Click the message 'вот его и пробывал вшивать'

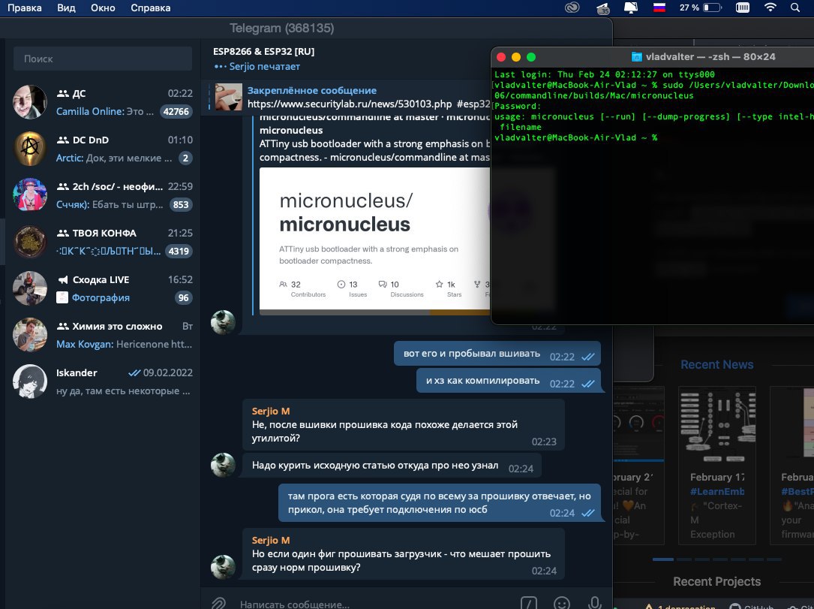(497, 354)
